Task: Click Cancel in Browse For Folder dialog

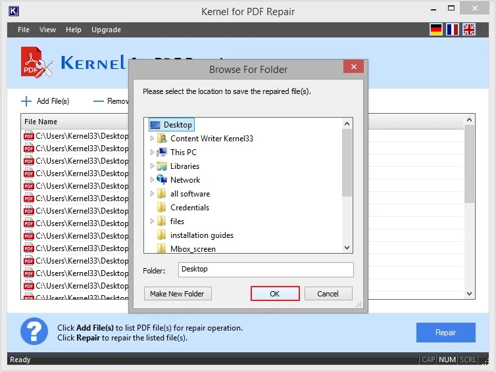Action: click(x=328, y=294)
